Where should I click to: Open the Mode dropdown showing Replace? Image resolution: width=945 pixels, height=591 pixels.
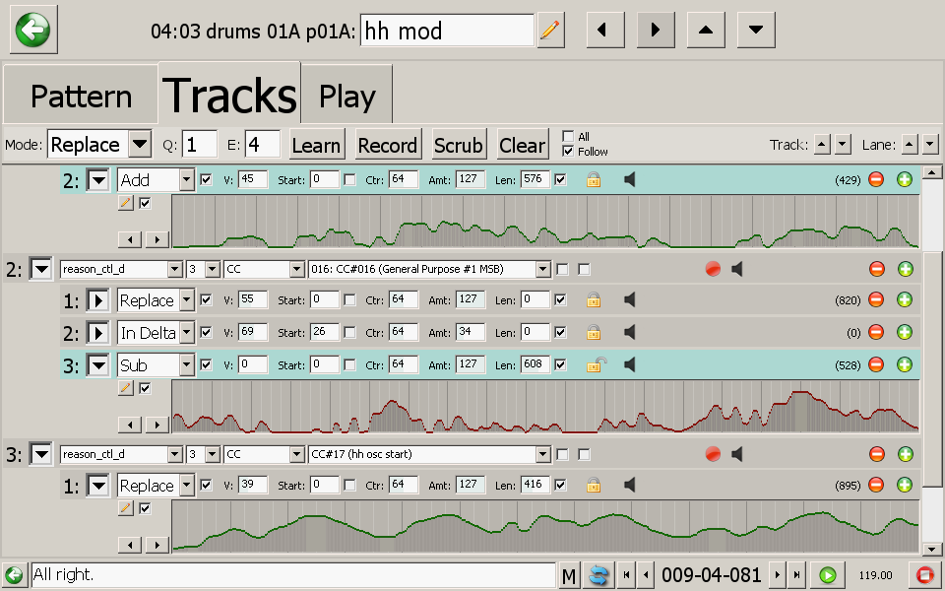pyautogui.click(x=140, y=145)
